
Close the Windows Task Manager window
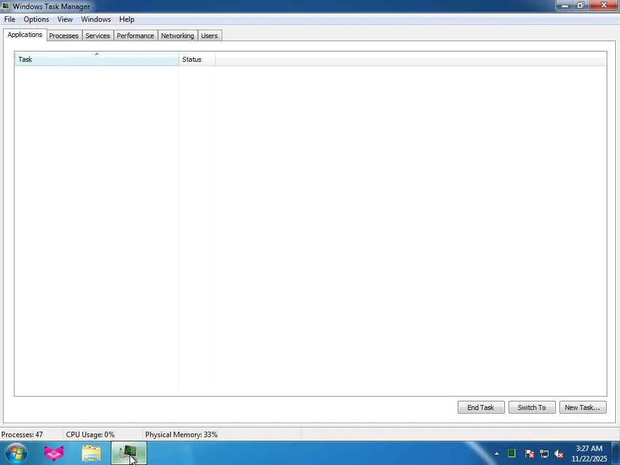[604, 5]
